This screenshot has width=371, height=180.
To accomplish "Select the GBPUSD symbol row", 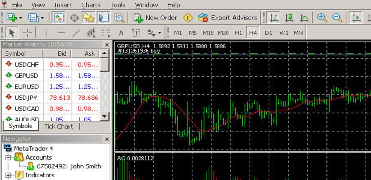I will [x=51, y=75].
